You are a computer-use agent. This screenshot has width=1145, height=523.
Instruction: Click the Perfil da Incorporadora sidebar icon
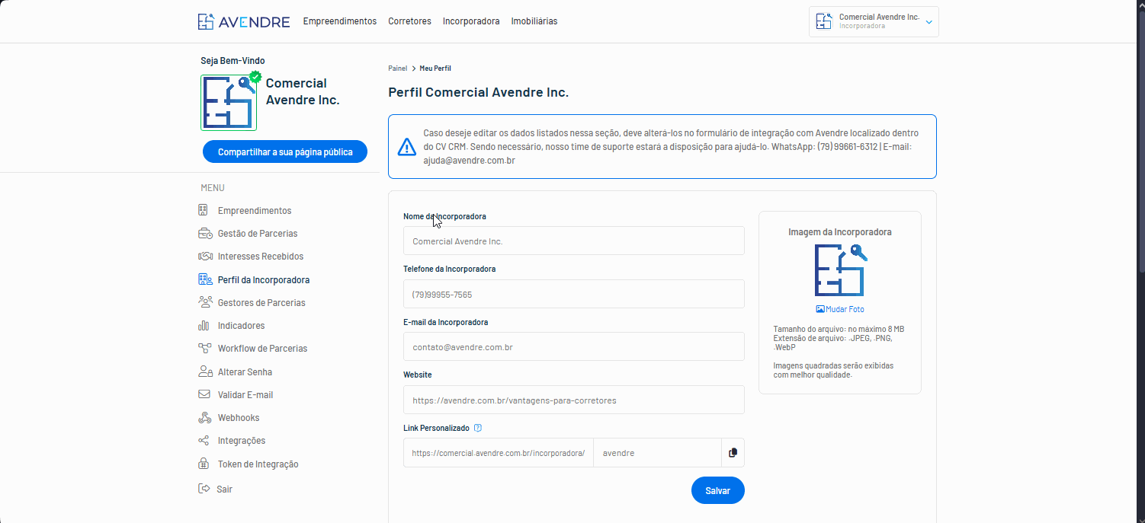click(204, 279)
